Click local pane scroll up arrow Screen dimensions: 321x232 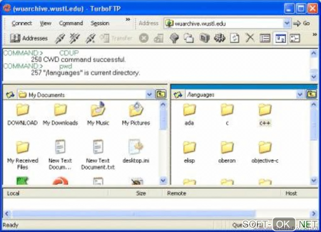(x=163, y=105)
